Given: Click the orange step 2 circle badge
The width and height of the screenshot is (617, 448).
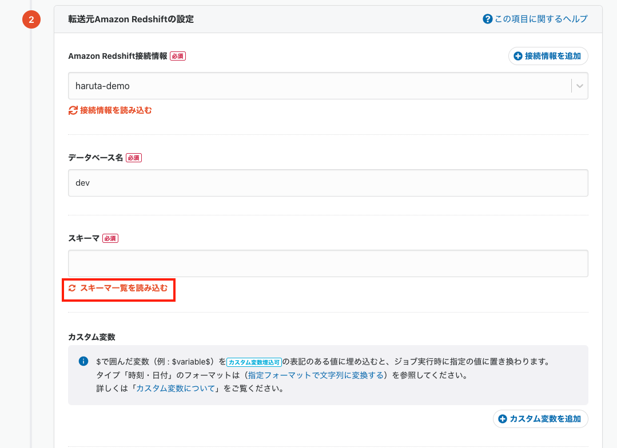Looking at the screenshot, I should tap(31, 19).
